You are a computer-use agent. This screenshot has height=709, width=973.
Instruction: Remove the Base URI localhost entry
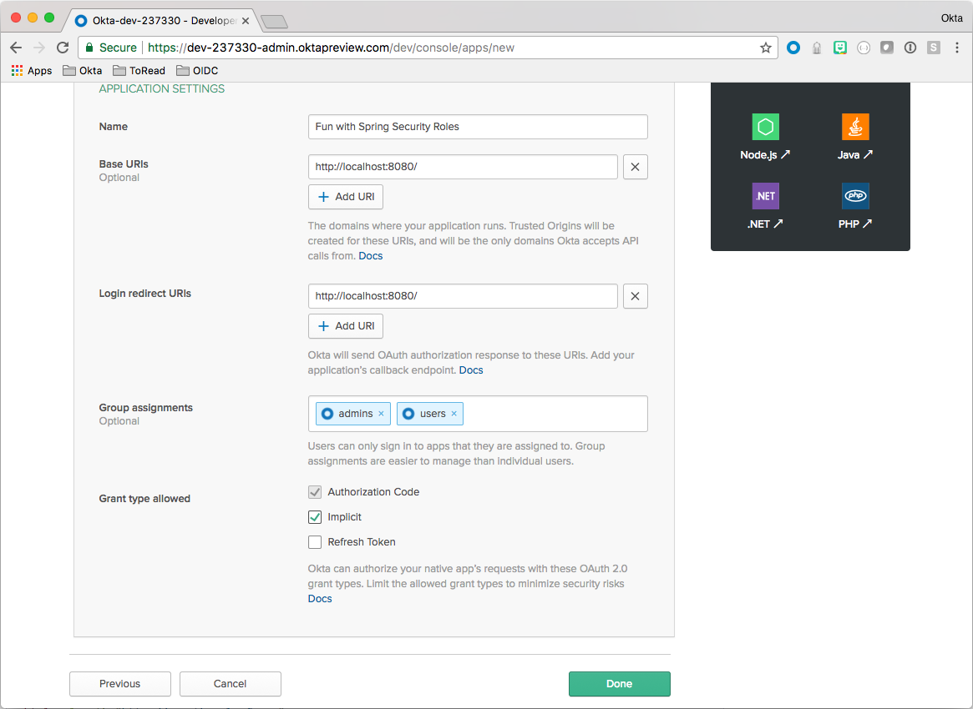[x=635, y=167]
